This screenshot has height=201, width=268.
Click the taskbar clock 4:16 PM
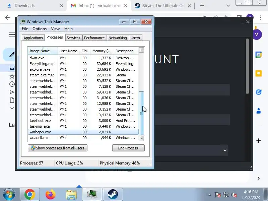(x=251, y=192)
